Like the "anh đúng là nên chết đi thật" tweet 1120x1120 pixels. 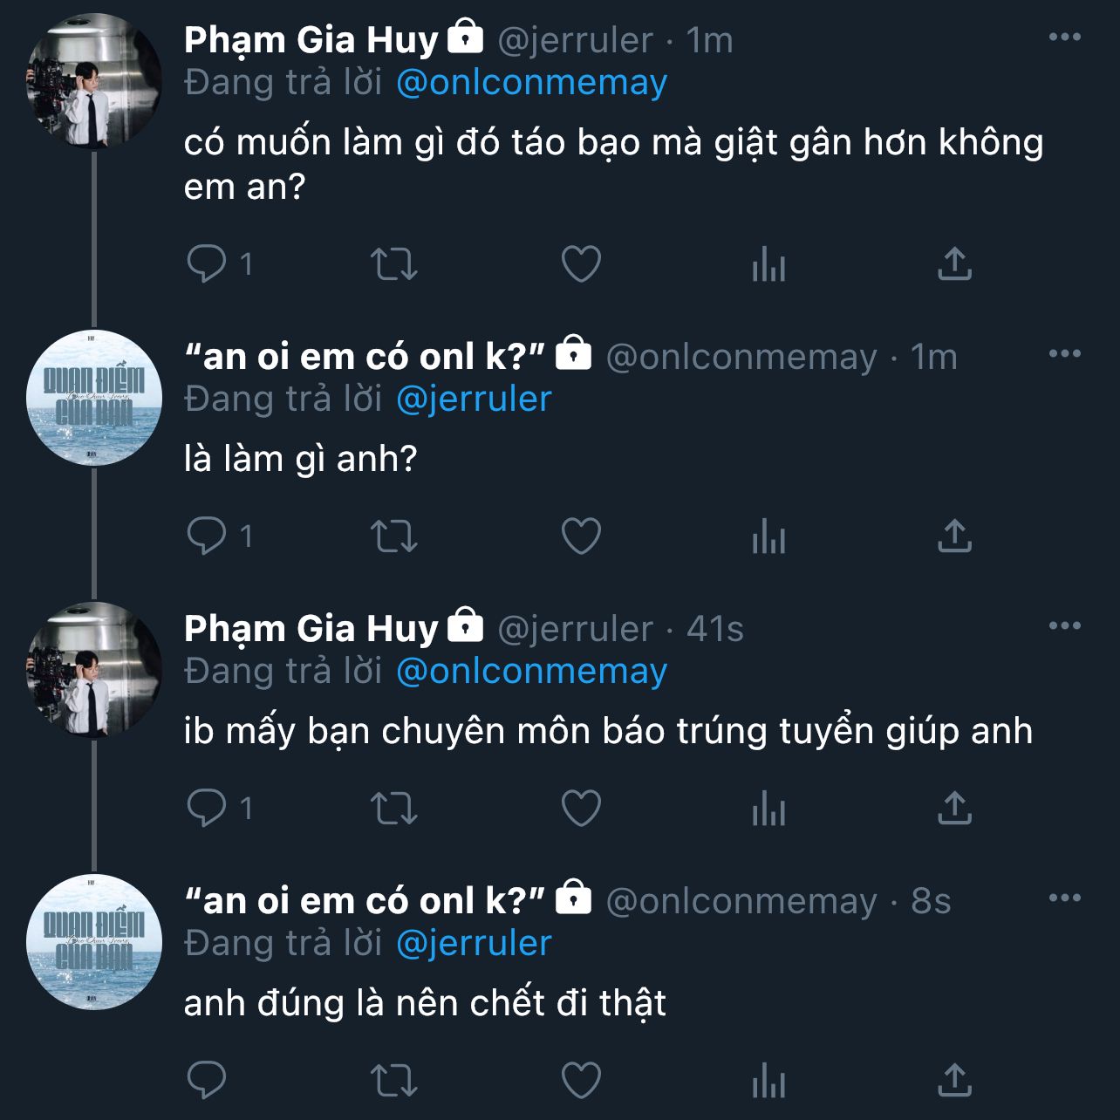coord(581,1080)
